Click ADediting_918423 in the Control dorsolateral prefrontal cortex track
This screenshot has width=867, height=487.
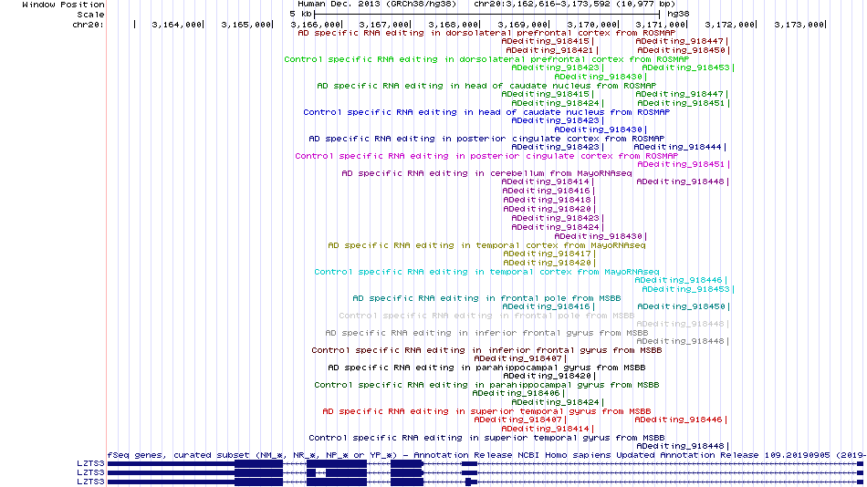pyautogui.click(x=558, y=68)
